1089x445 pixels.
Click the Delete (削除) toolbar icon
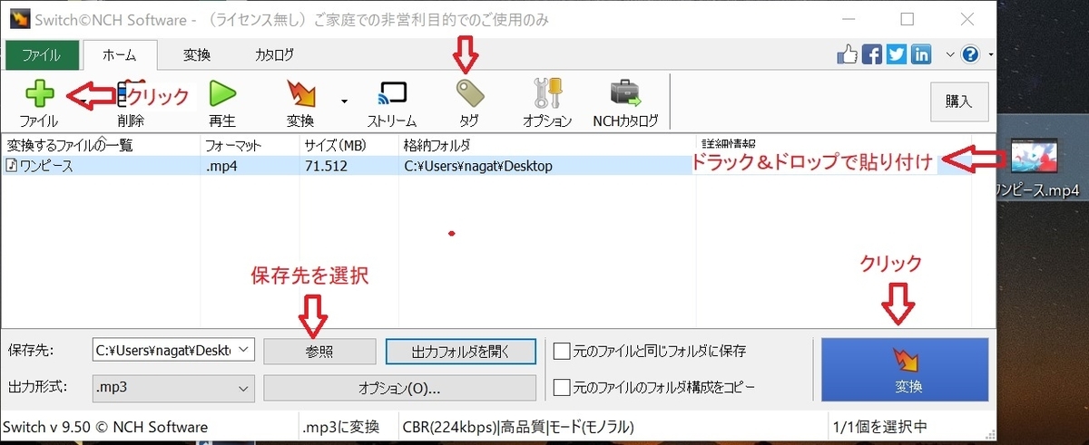(x=131, y=93)
